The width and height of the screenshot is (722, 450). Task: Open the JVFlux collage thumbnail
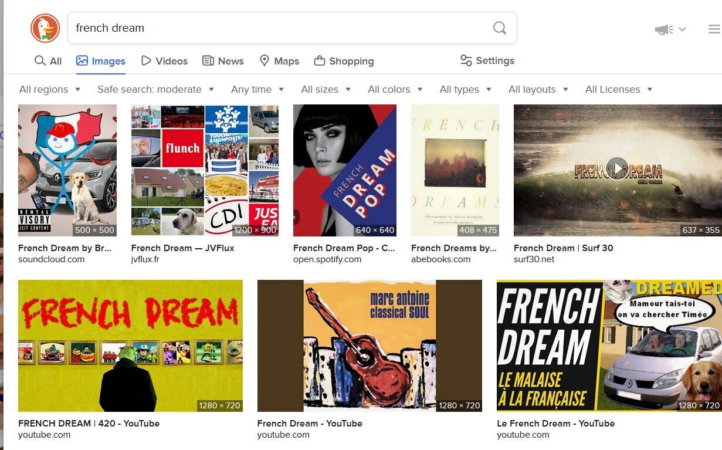(x=205, y=170)
